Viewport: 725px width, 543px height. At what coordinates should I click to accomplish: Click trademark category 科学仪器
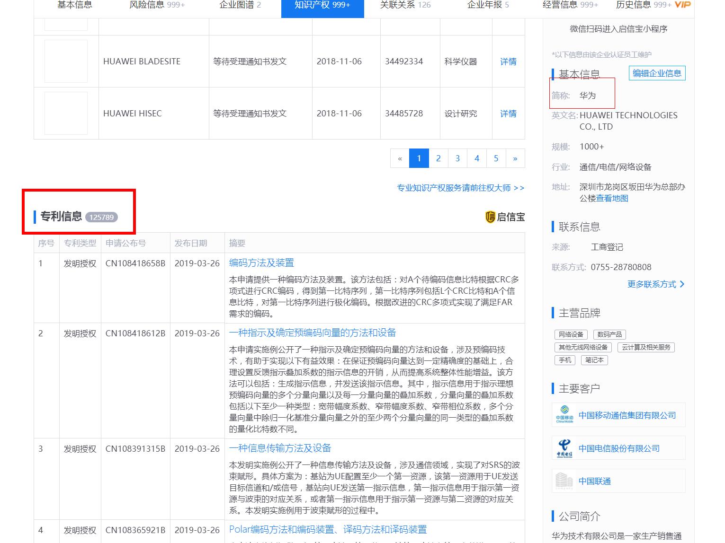pyautogui.click(x=461, y=61)
